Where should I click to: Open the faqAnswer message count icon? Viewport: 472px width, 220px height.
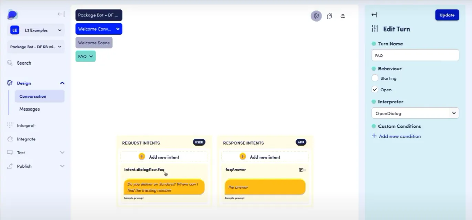[x=302, y=170]
